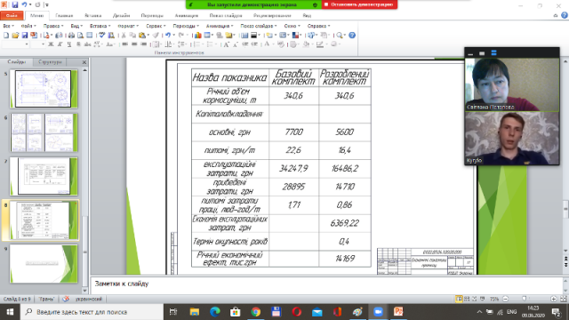The width and height of the screenshot is (569, 320).
Task: Click the Undo arrow icon
Action: click(168, 36)
